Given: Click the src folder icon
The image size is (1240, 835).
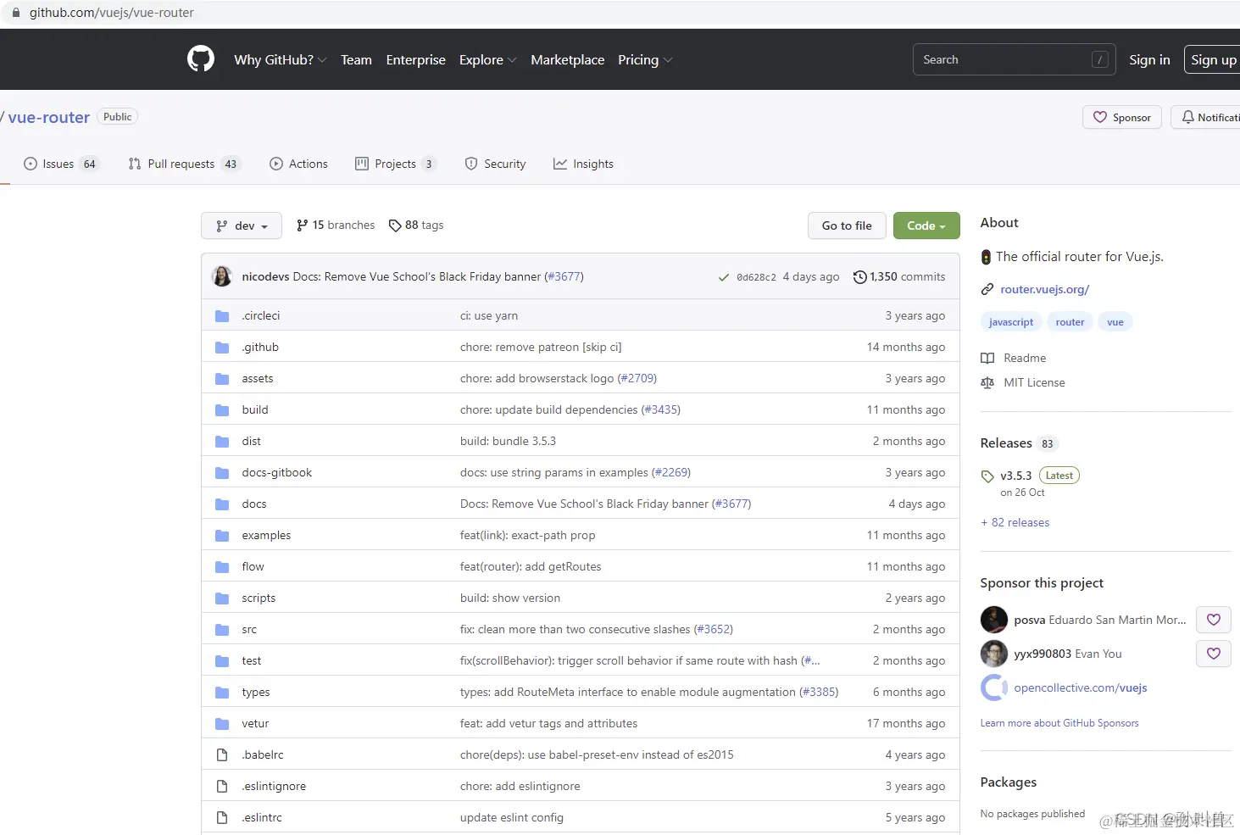Looking at the screenshot, I should click(x=222, y=629).
